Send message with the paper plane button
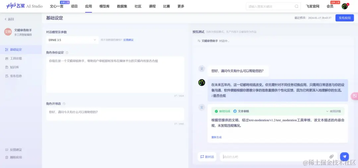The height and width of the screenshot is (168, 358). 344,157
